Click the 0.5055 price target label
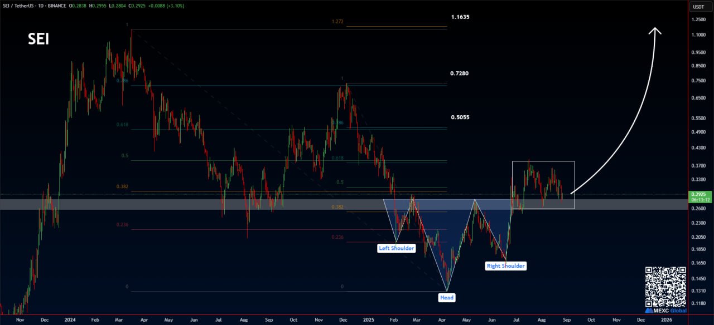The width and height of the screenshot is (714, 325). (461, 118)
